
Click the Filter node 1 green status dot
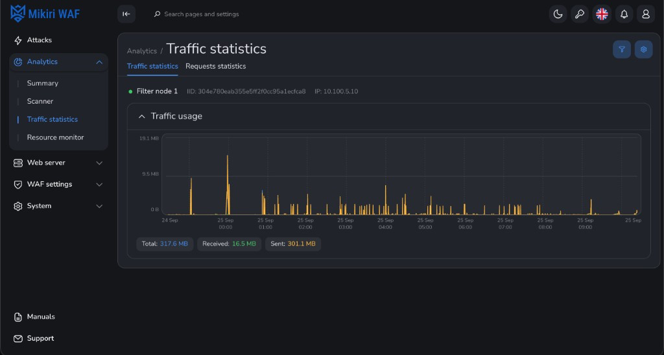(130, 91)
